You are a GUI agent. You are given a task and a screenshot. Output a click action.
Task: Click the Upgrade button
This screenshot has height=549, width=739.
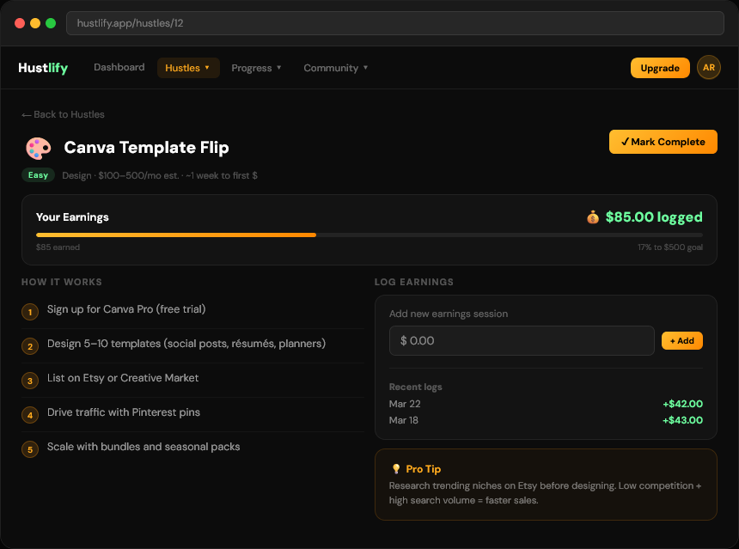pyautogui.click(x=660, y=68)
